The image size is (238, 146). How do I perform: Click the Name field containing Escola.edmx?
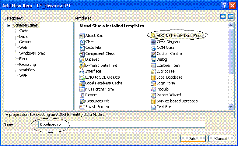pos(122,124)
